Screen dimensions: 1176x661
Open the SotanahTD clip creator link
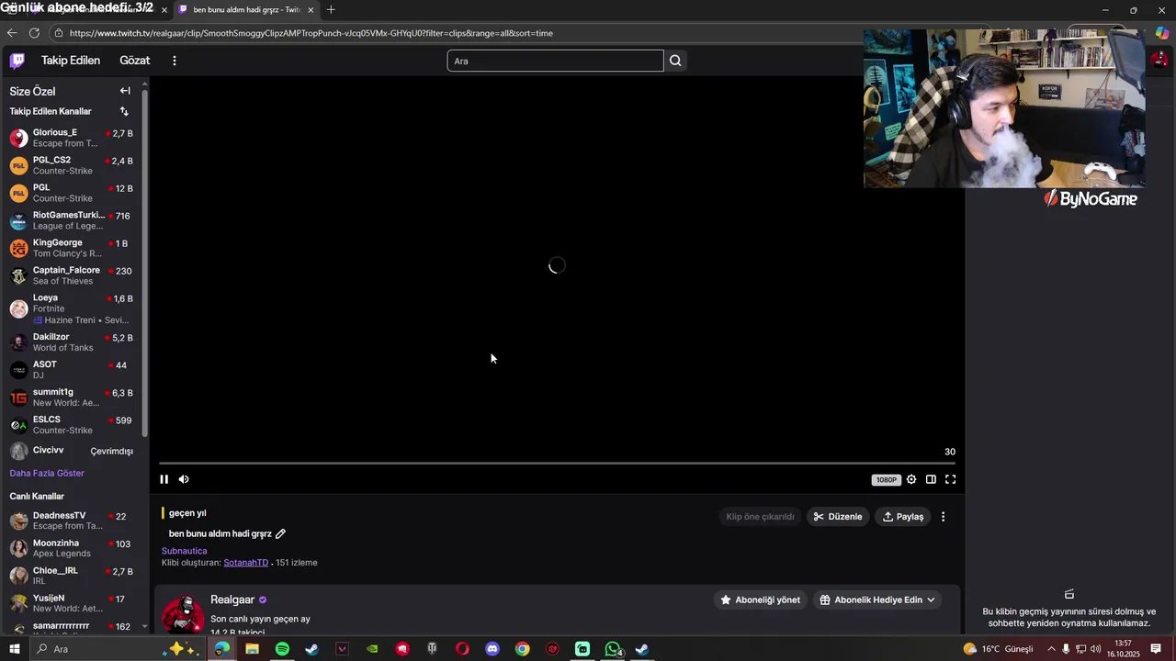coord(246,563)
